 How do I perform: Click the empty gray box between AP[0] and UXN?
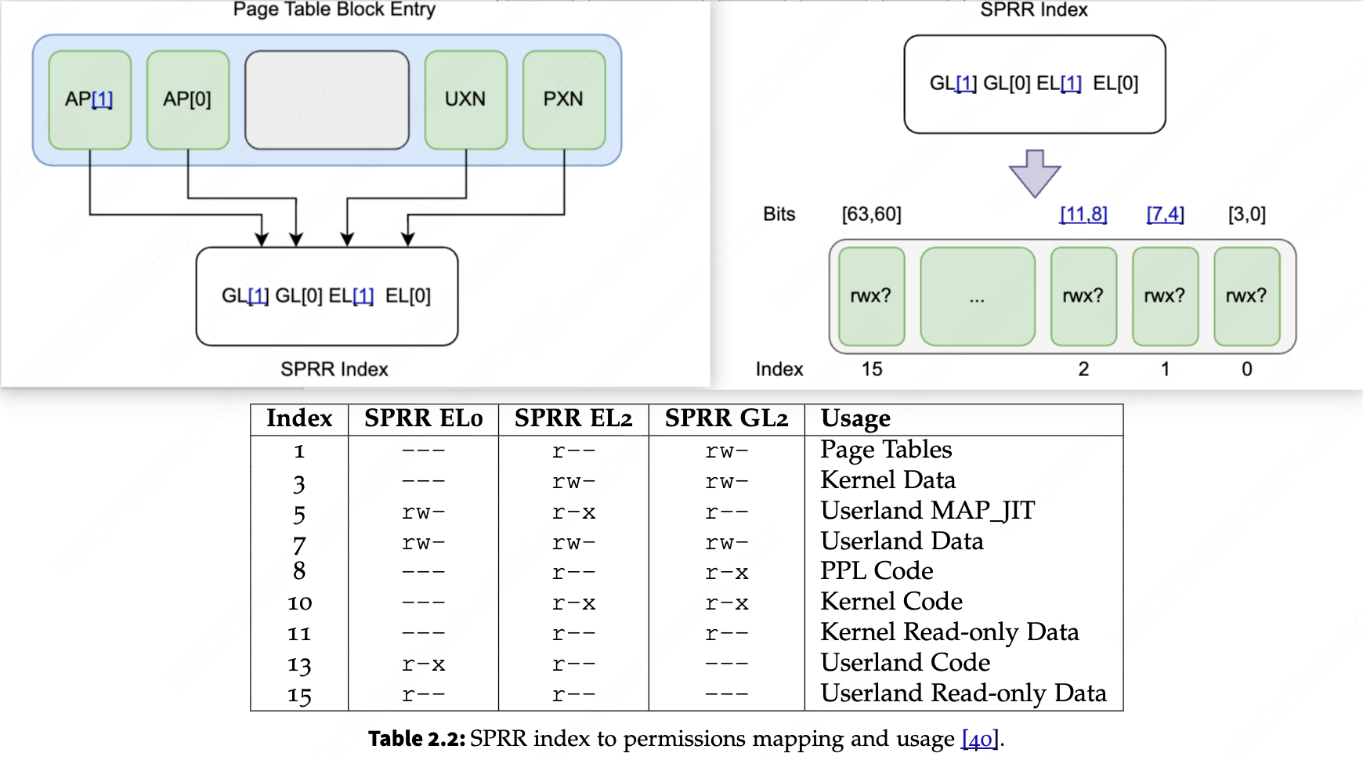pos(327,100)
